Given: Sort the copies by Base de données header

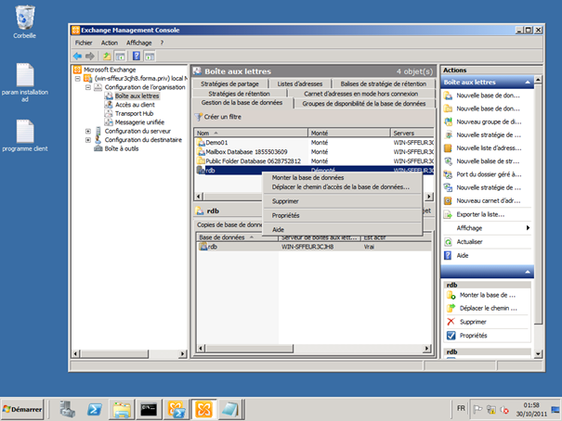Looking at the screenshot, I should click(x=237, y=237).
